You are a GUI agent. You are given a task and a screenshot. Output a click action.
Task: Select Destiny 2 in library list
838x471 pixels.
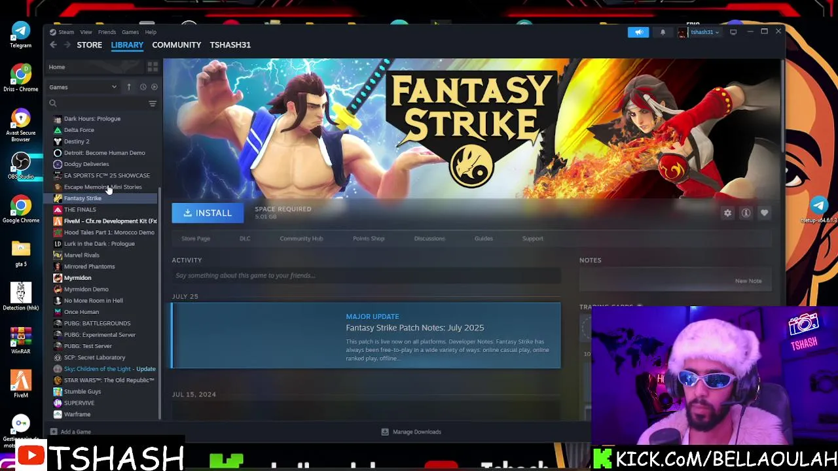point(77,141)
